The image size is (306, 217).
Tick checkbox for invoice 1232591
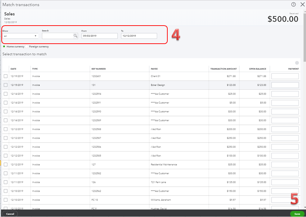pyautogui.click(x=6, y=103)
